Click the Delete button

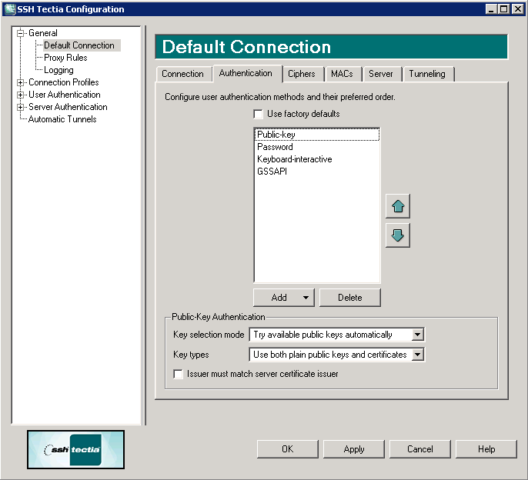[x=350, y=298]
